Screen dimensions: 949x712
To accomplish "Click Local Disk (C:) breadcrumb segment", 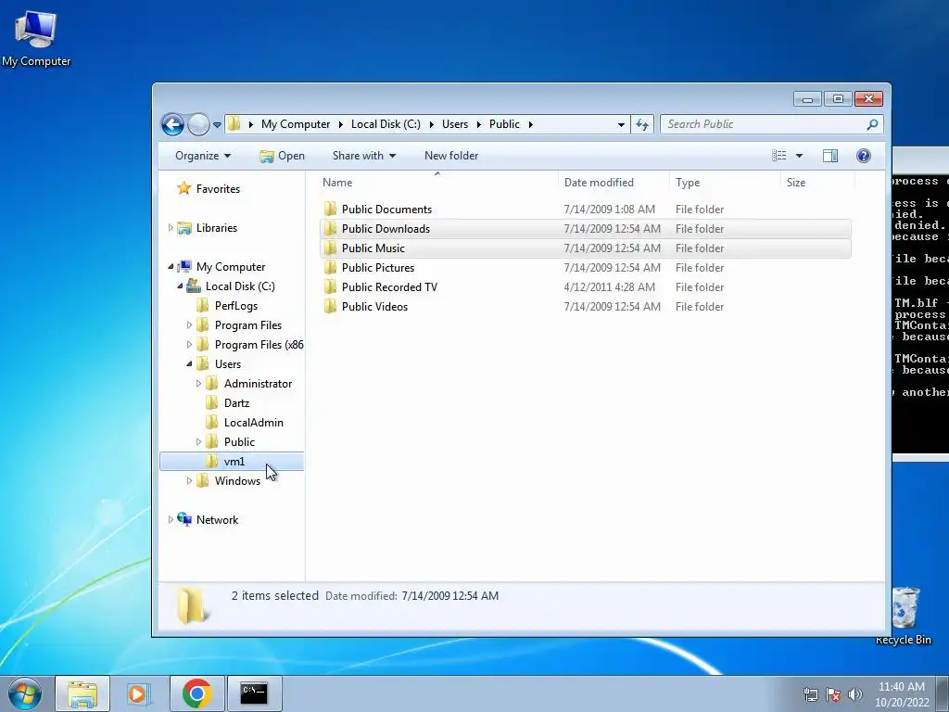I will click(386, 124).
